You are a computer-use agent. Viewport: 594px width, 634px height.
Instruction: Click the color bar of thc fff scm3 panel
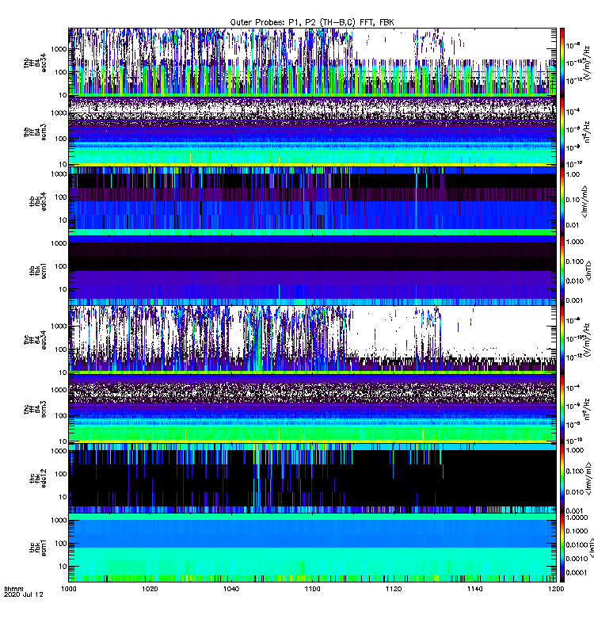coord(562,409)
